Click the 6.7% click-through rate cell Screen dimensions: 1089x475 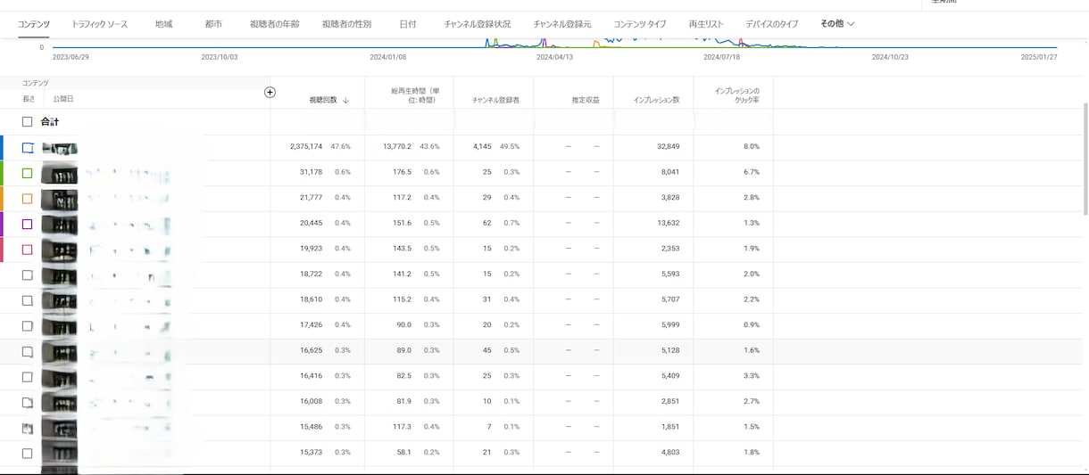pos(752,172)
